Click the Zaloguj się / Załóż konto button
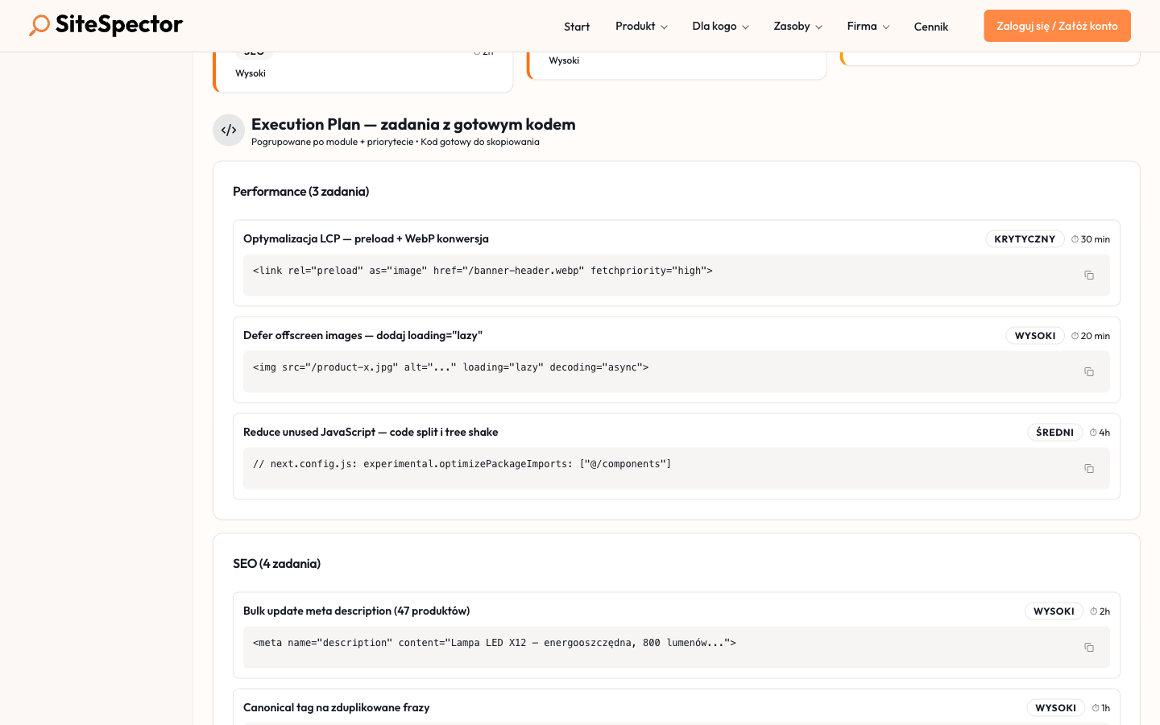 (1057, 25)
